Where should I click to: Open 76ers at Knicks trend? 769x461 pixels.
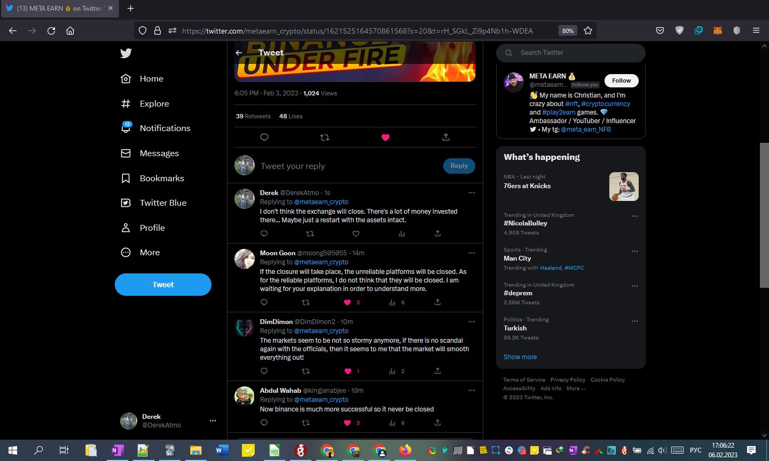(x=571, y=185)
